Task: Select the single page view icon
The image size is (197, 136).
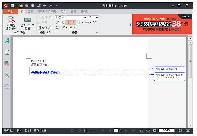Action: (86, 131)
